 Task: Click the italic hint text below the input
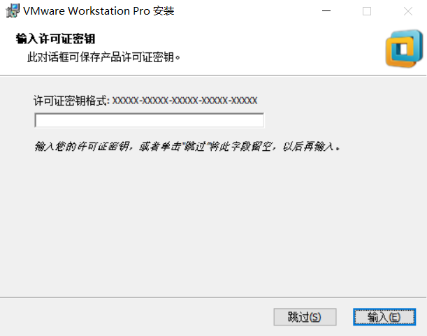(x=187, y=147)
